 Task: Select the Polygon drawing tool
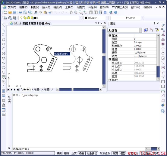point(4,39)
